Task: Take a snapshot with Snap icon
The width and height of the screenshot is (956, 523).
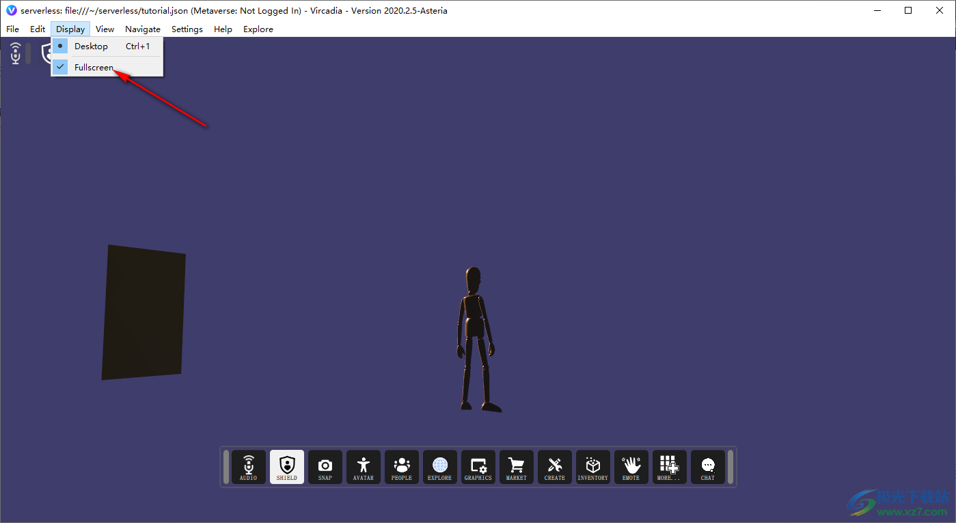Action: pos(325,467)
